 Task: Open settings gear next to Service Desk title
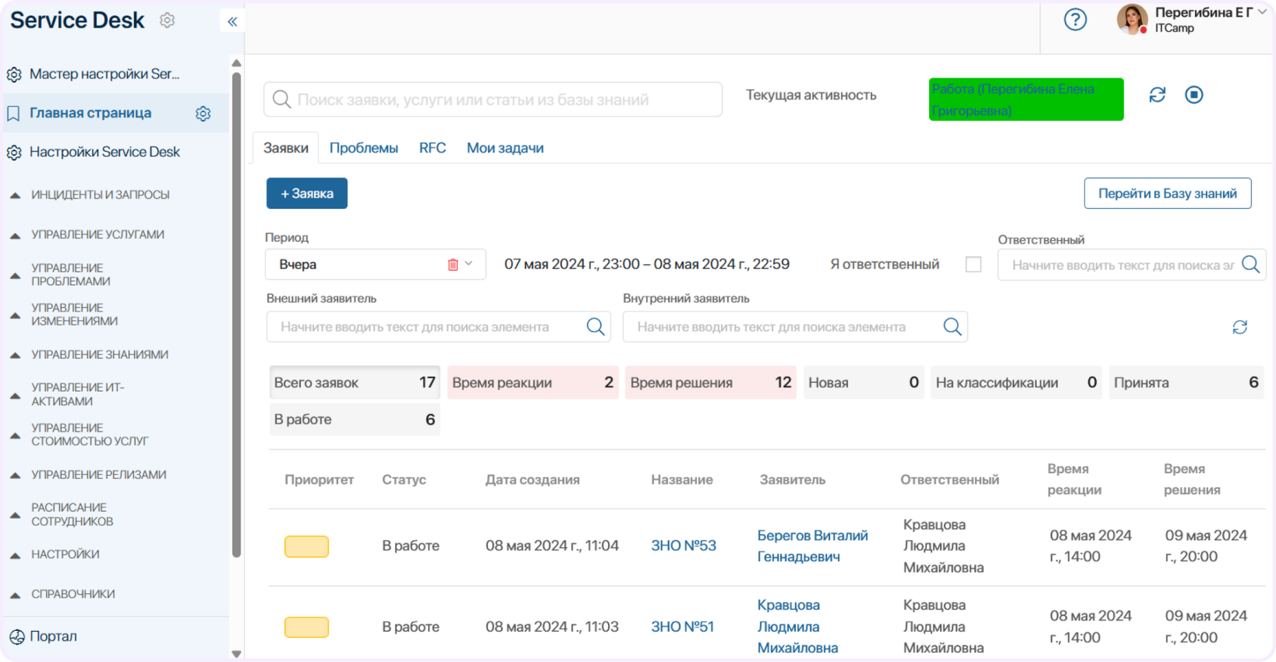(x=167, y=20)
